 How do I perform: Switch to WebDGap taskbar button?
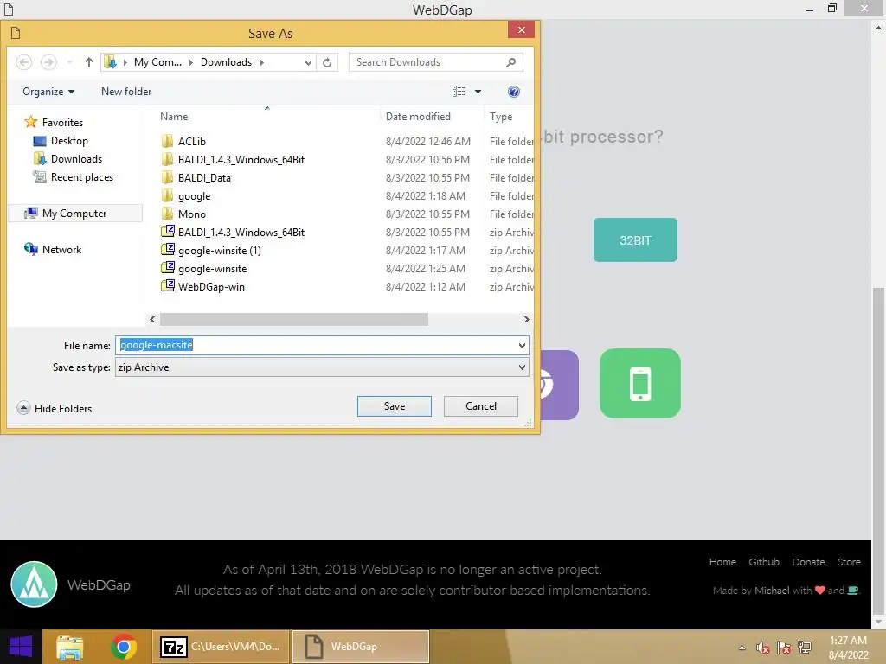(x=361, y=647)
